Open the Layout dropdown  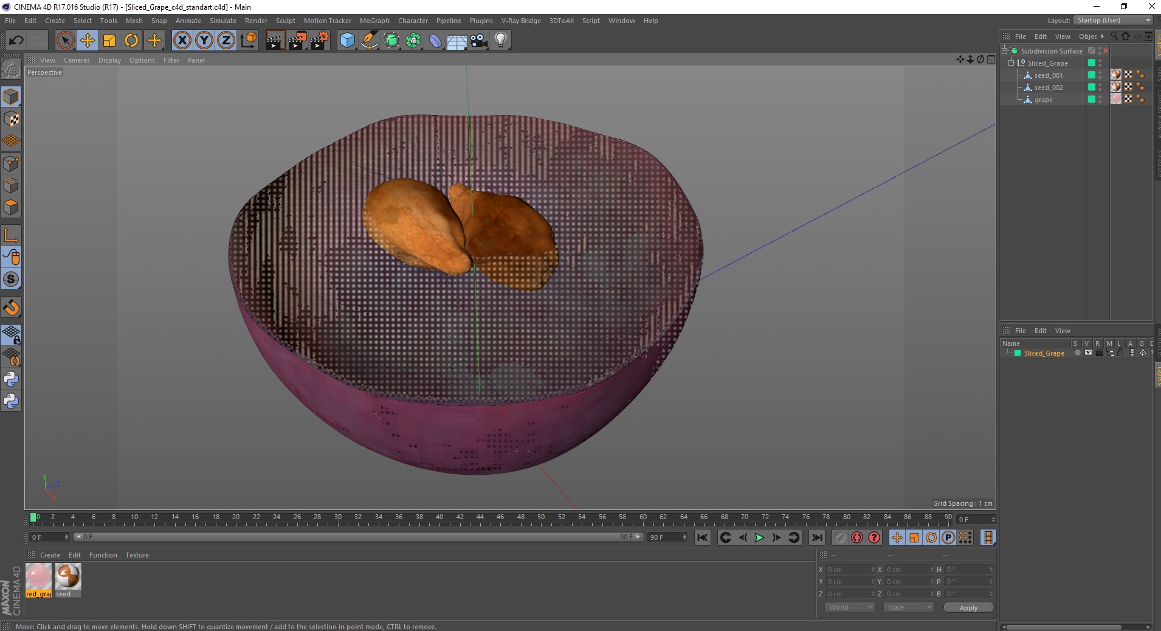coord(1114,20)
